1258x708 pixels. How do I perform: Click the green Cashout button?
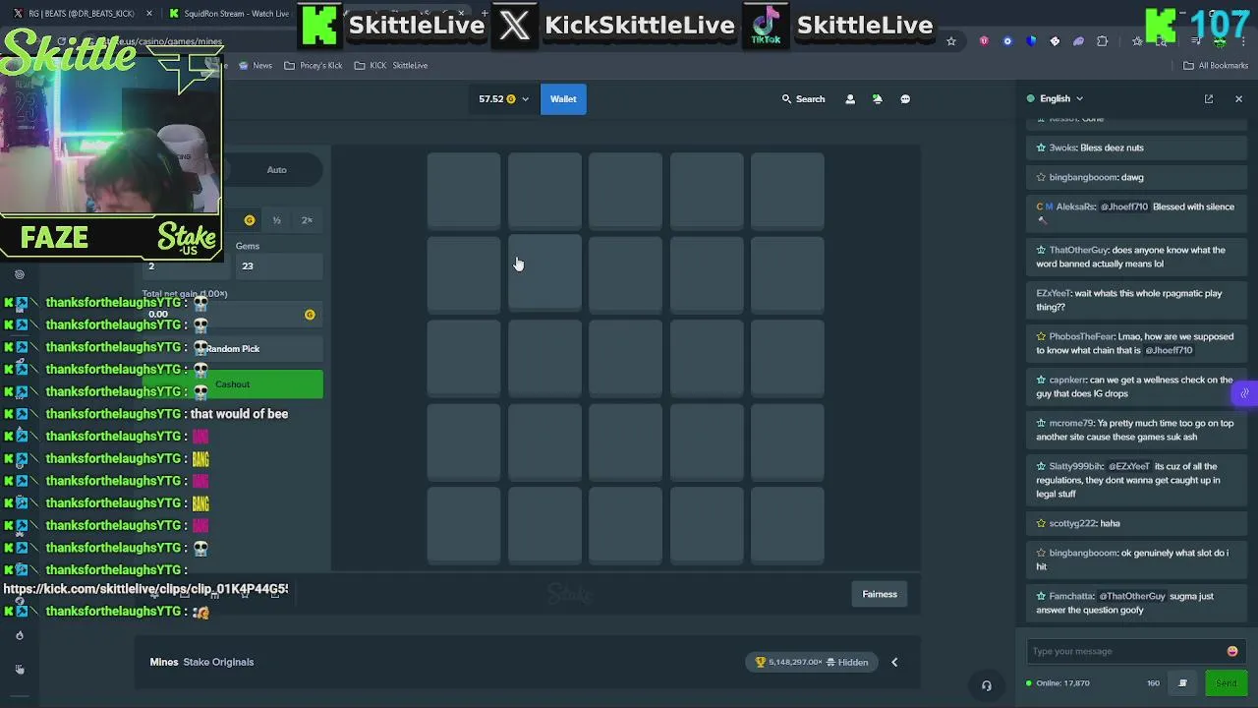click(233, 384)
